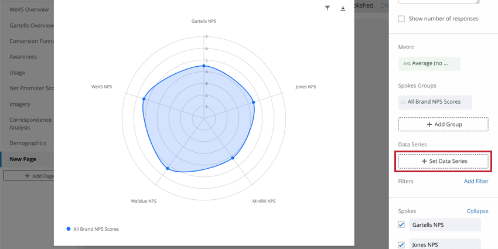Open the Average metric selector
Viewport: 498px width, 249px height.
pyautogui.click(x=429, y=63)
